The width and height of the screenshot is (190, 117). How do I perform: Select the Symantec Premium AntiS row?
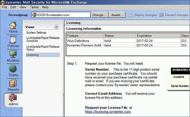pyautogui.click(x=128, y=45)
